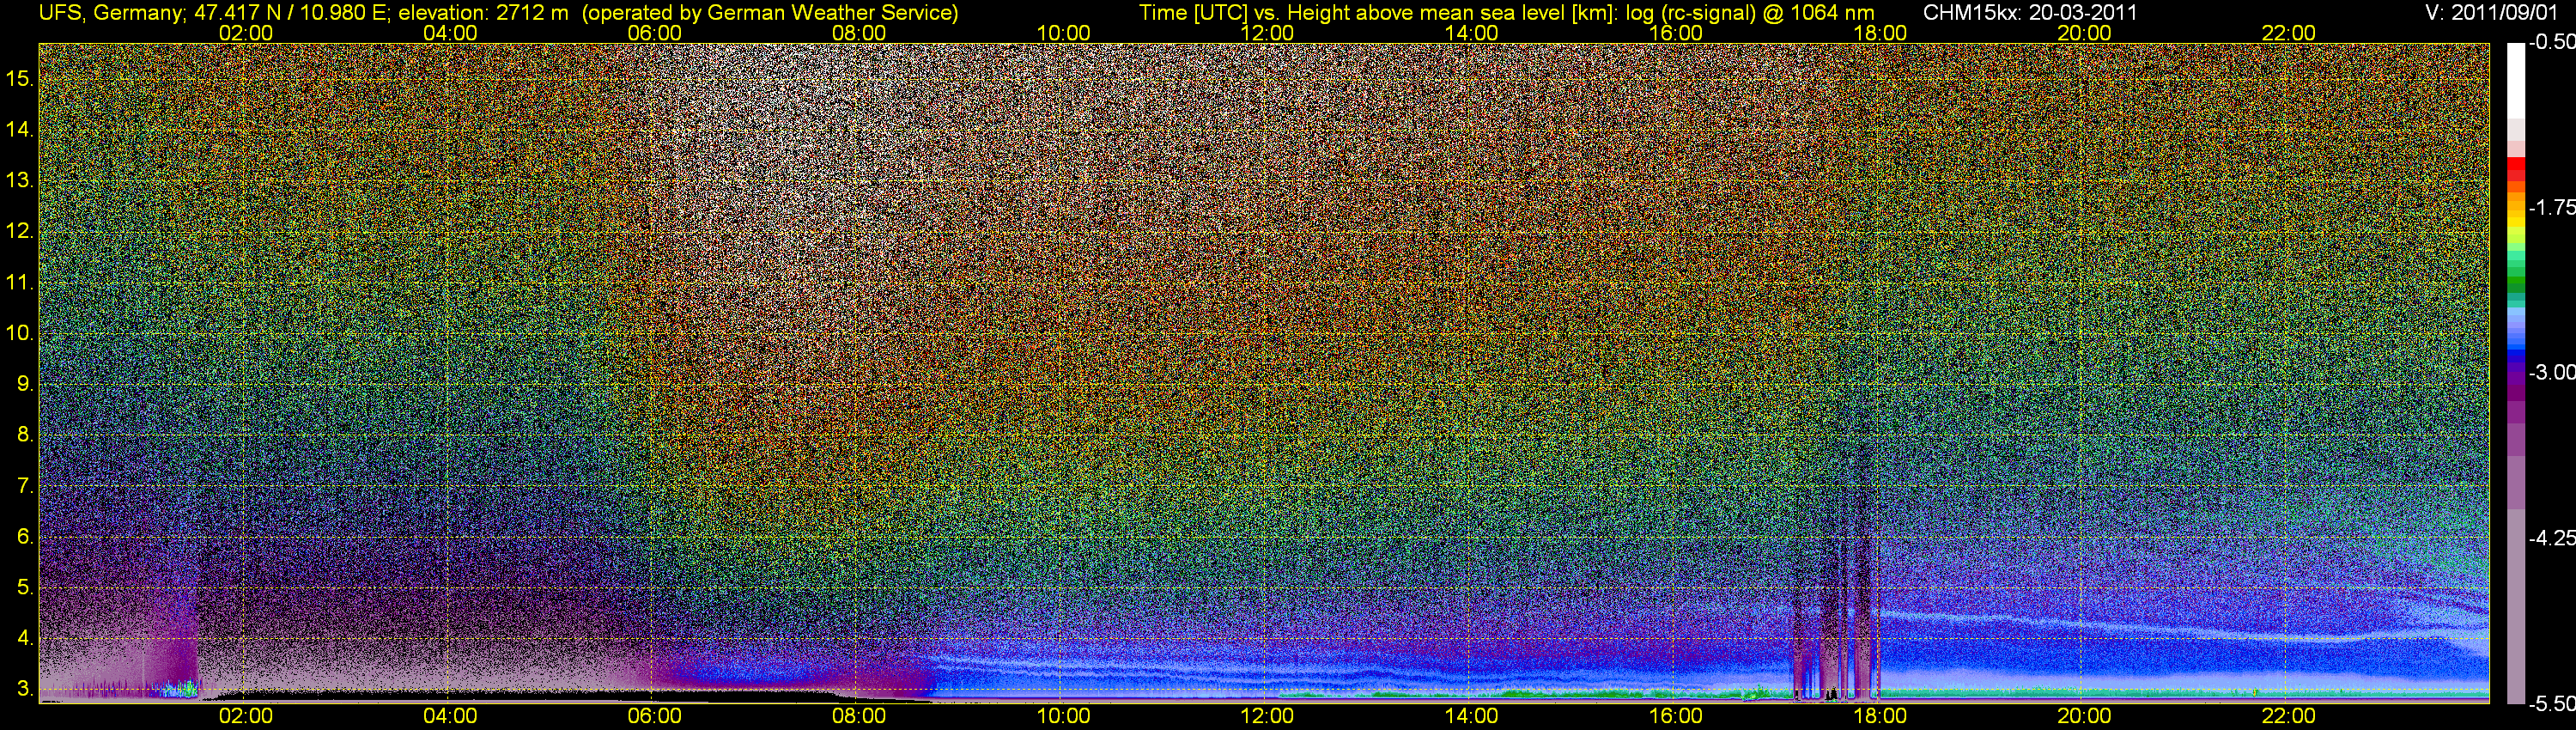Click the "9." km height axis label
Image resolution: width=2576 pixels, height=730 pixels.
(x=25, y=385)
